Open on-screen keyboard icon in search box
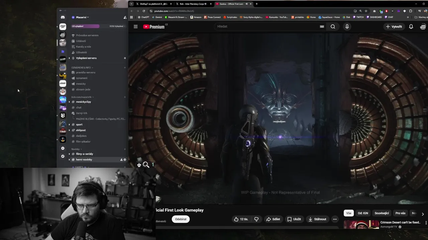 coord(322,27)
